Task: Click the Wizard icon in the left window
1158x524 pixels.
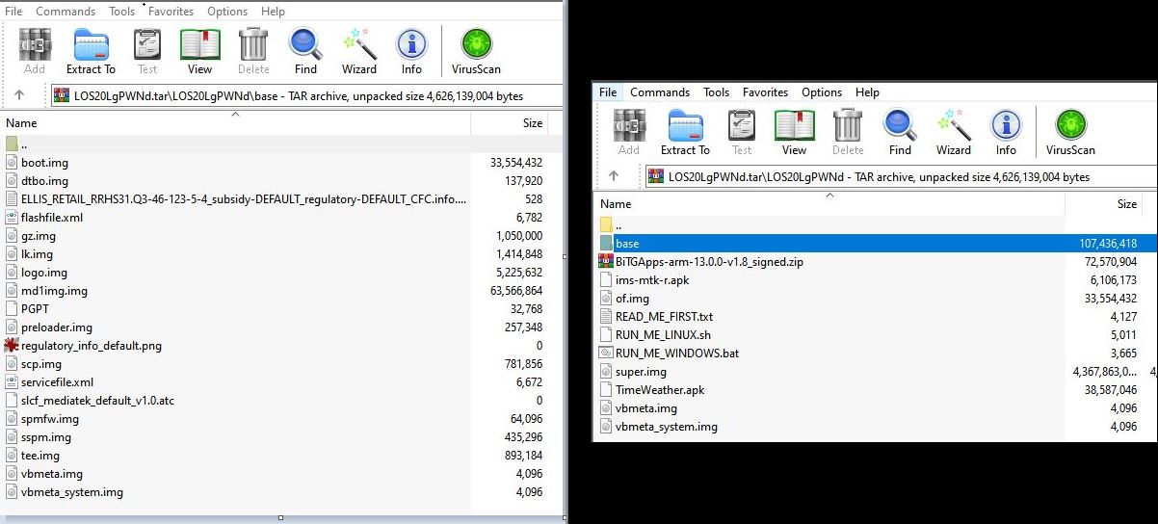Action: (358, 51)
